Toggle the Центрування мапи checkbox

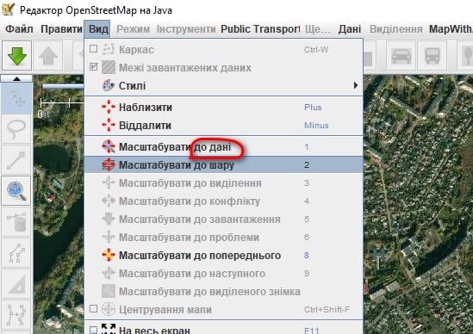coord(94,309)
